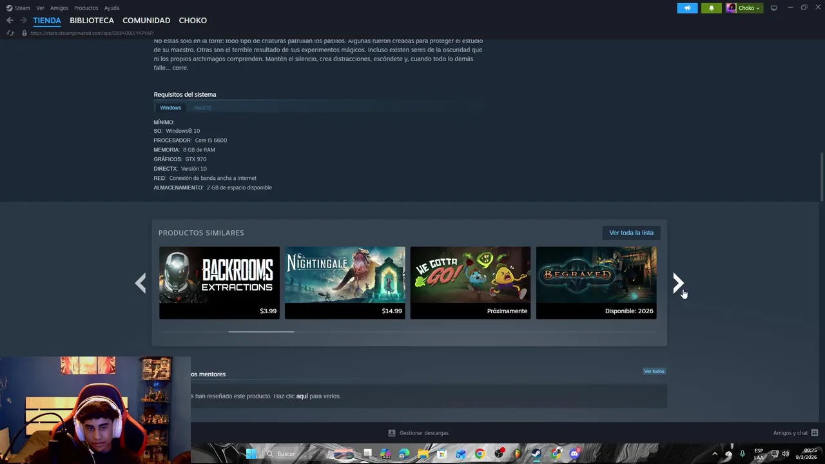Go to the BIBLIOTECA section
Viewport: 825px width, 464px height.
point(92,21)
